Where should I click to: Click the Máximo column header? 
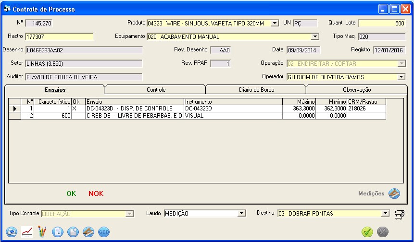point(299,102)
